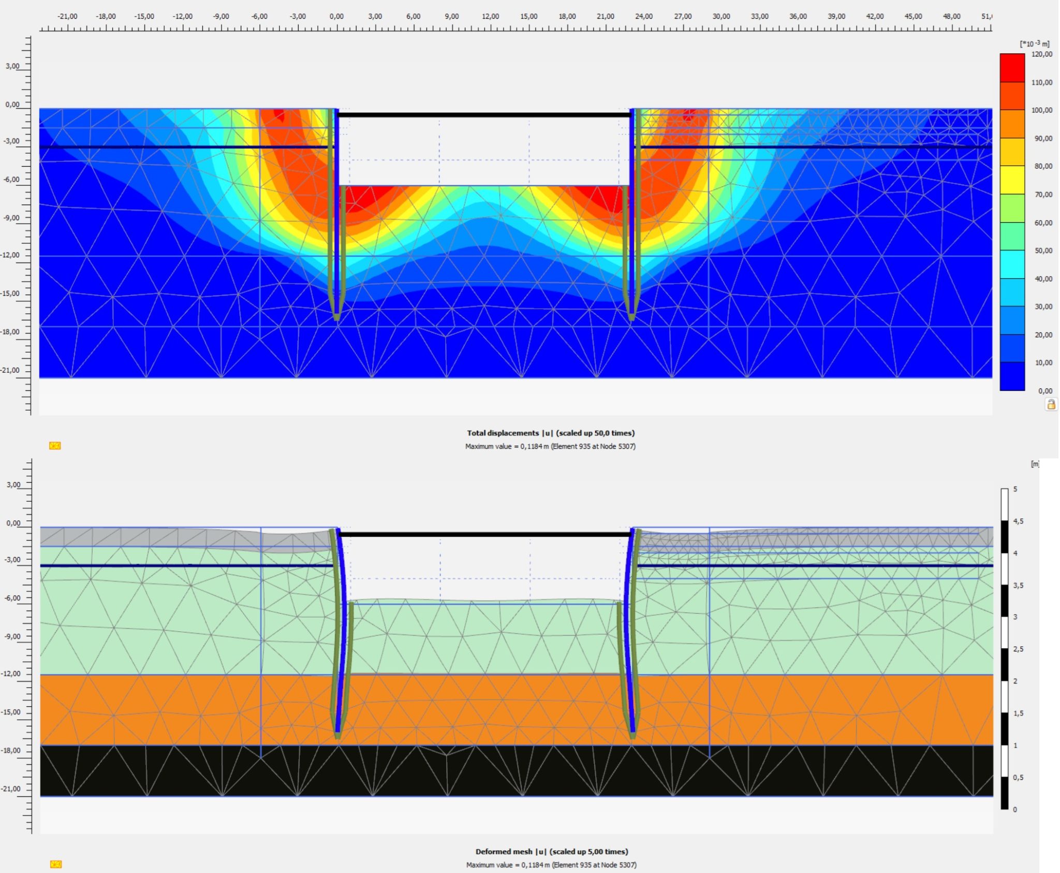1060x873 pixels.
Task: Click the black strut at top of upper excavation
Action: pyautogui.click(x=484, y=115)
